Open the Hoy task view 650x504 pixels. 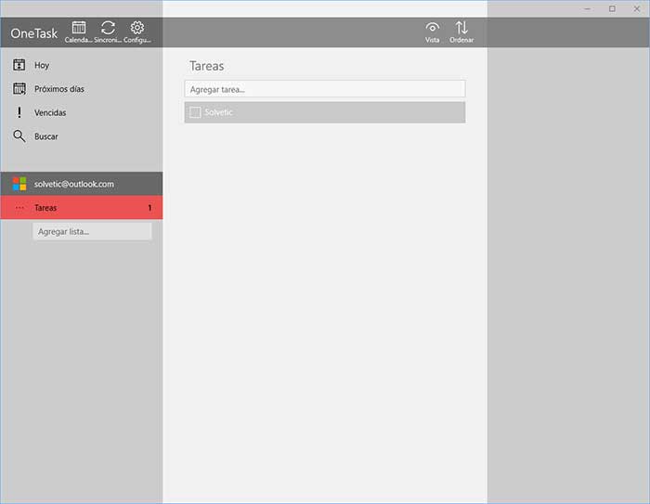(82, 65)
